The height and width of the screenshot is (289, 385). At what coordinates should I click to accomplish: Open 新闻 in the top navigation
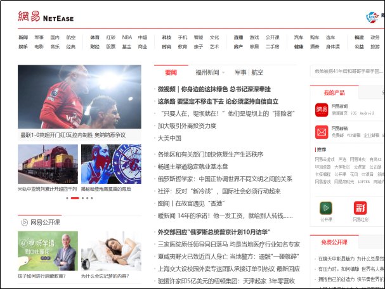(x=23, y=37)
